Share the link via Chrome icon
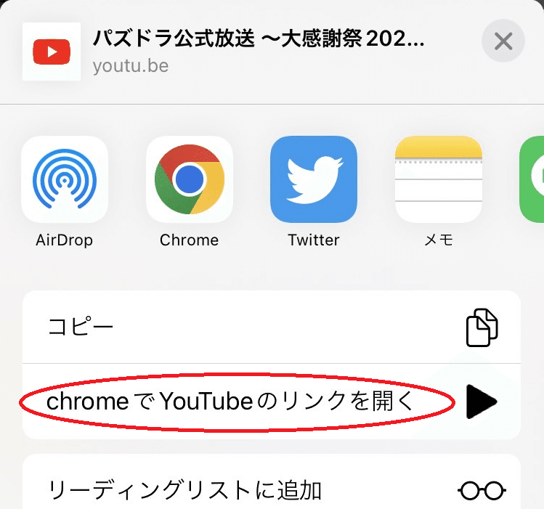 190,179
